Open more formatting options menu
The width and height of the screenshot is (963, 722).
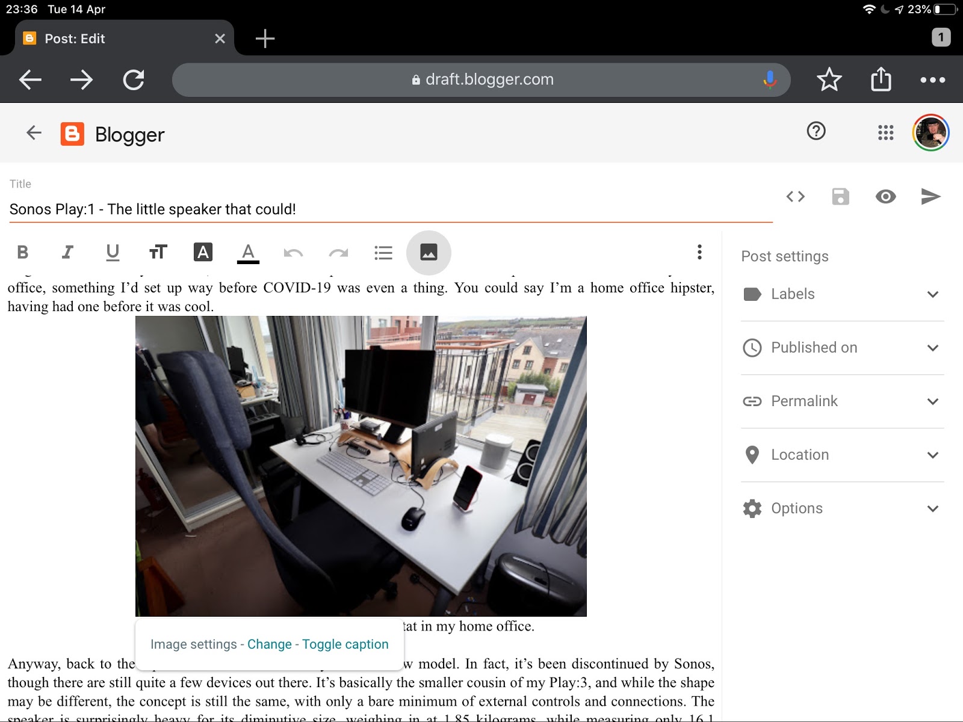click(x=699, y=252)
